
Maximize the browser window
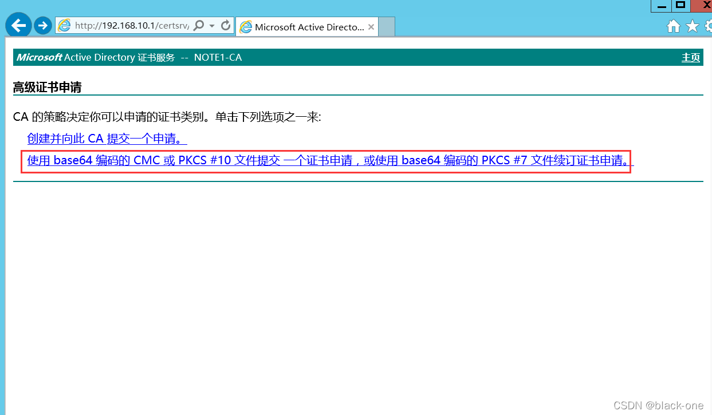(680, 6)
